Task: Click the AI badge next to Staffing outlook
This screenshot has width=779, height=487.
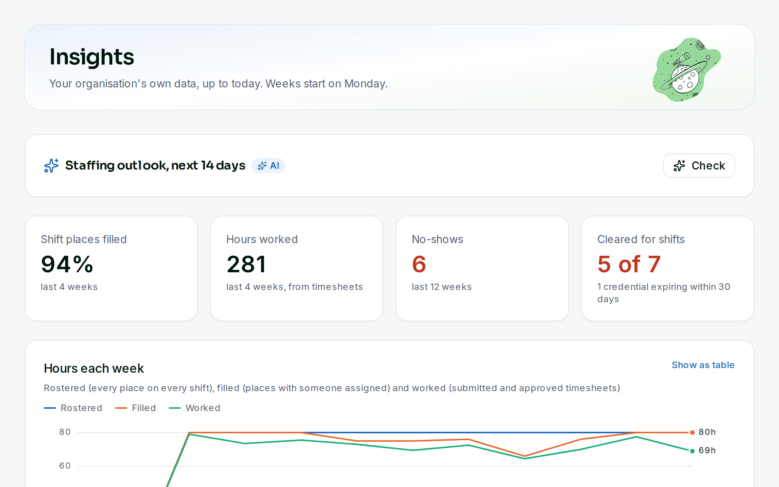Action: [x=268, y=166]
